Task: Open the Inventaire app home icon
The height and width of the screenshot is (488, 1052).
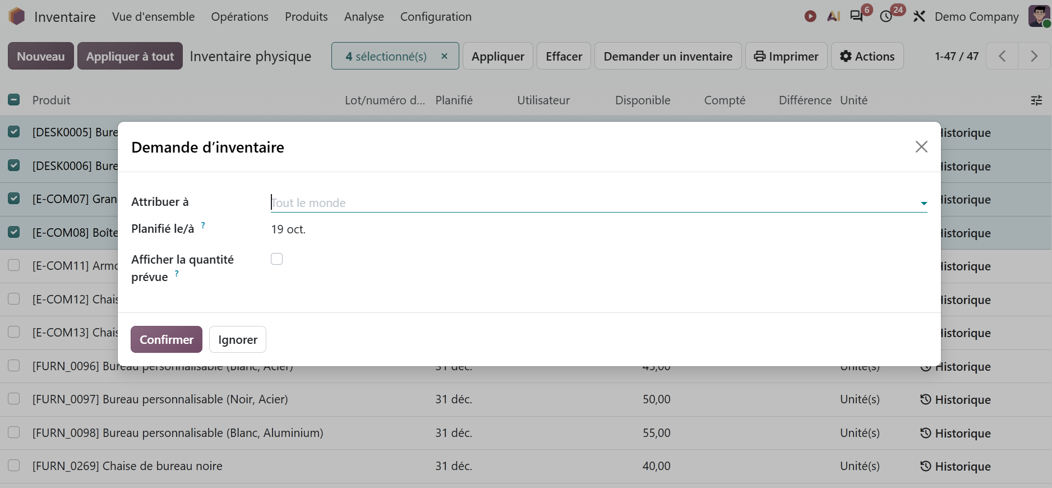Action: pos(17,16)
